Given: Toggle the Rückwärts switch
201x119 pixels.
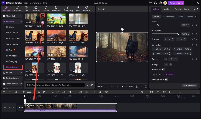Looking at the screenshot, I should click(x=163, y=69).
